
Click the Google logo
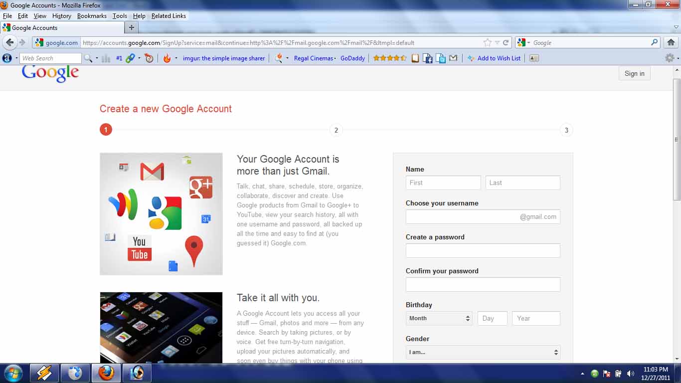pos(50,74)
